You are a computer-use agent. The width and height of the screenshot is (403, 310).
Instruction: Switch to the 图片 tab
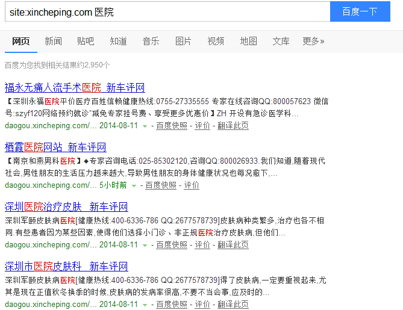pyautogui.click(x=183, y=41)
